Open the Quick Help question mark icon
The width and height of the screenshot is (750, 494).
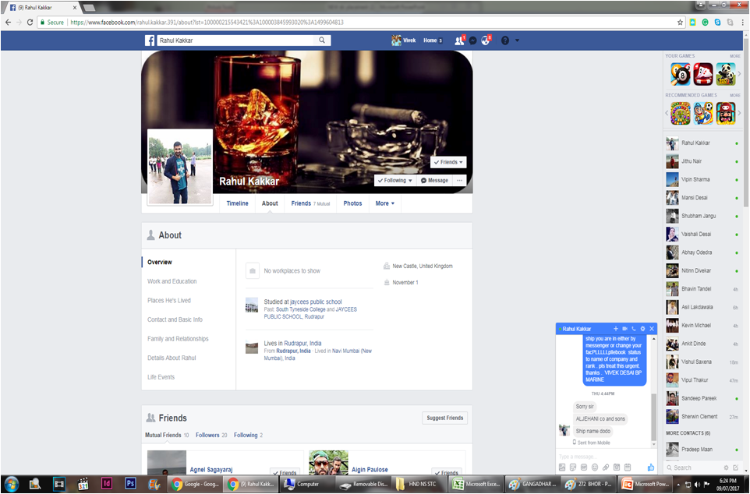[504, 40]
